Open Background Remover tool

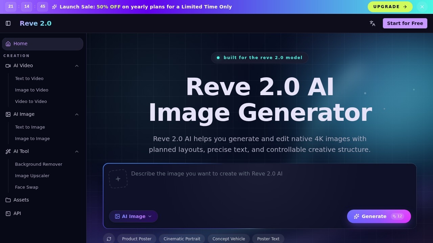39,164
